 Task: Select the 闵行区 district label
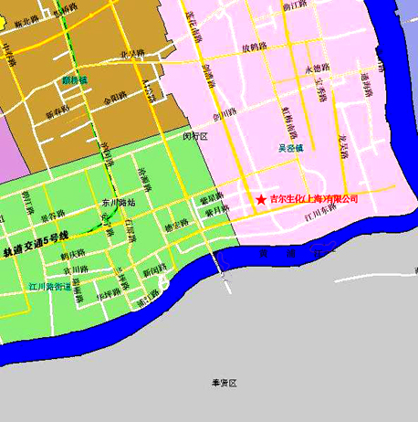[x=195, y=136]
